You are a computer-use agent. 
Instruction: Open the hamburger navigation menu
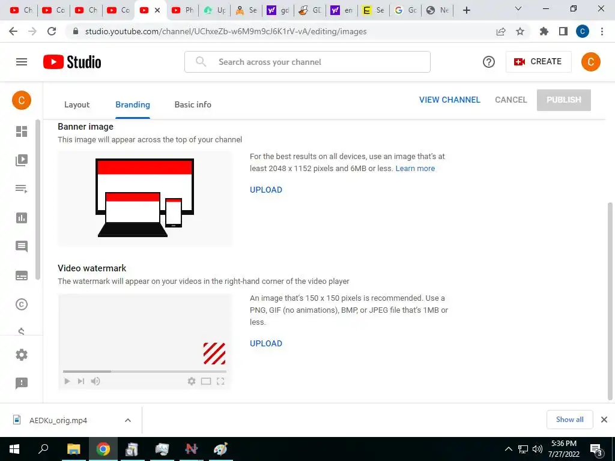pos(22,62)
